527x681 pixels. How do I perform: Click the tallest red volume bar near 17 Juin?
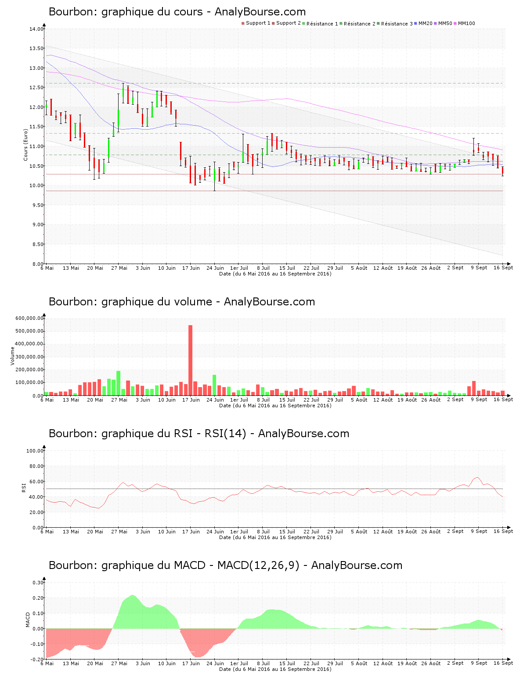[190, 360]
